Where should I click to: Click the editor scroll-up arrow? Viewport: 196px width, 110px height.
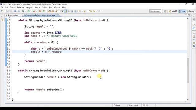pos(188,18)
